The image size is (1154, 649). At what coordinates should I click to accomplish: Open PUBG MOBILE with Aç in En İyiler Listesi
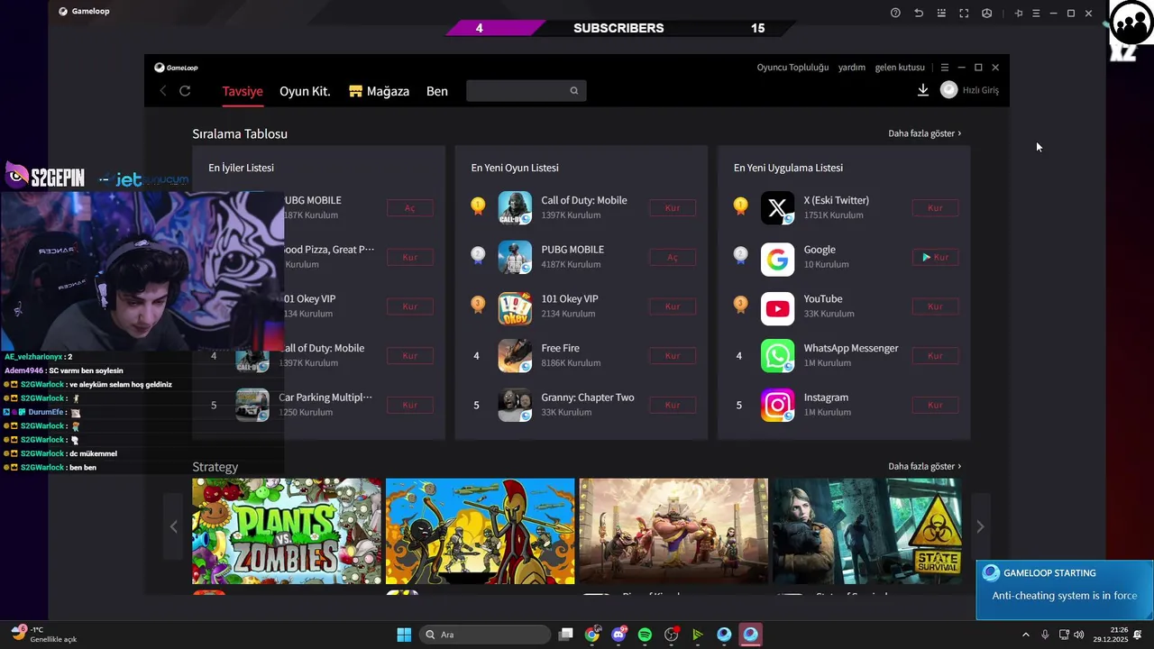tap(410, 208)
